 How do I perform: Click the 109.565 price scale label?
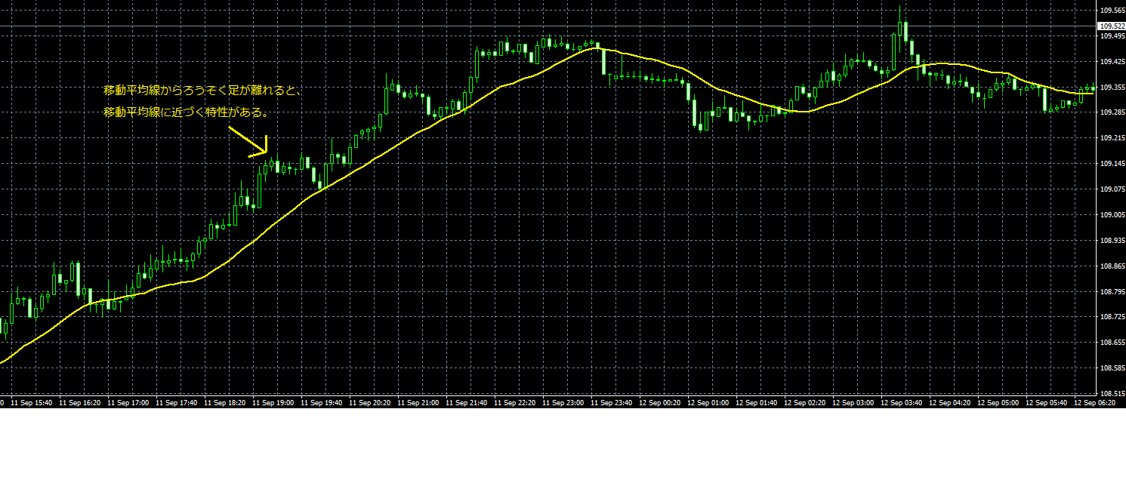coord(1112,11)
